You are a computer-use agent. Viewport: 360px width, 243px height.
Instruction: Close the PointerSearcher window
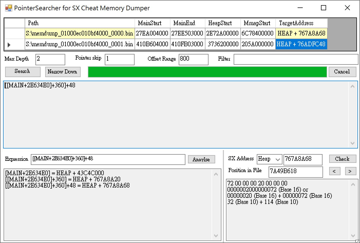(347, 8)
